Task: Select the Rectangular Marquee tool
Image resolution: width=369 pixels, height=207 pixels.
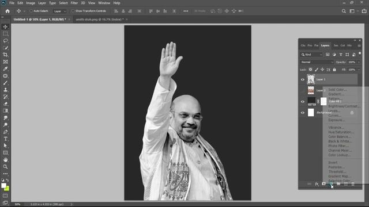Action: point(5,34)
